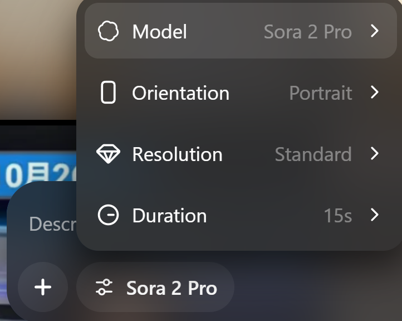
Task: Click the 'Portrait' orientation value
Action: pos(320,93)
